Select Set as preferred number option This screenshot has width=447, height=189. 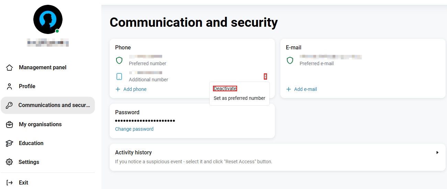pyautogui.click(x=239, y=98)
